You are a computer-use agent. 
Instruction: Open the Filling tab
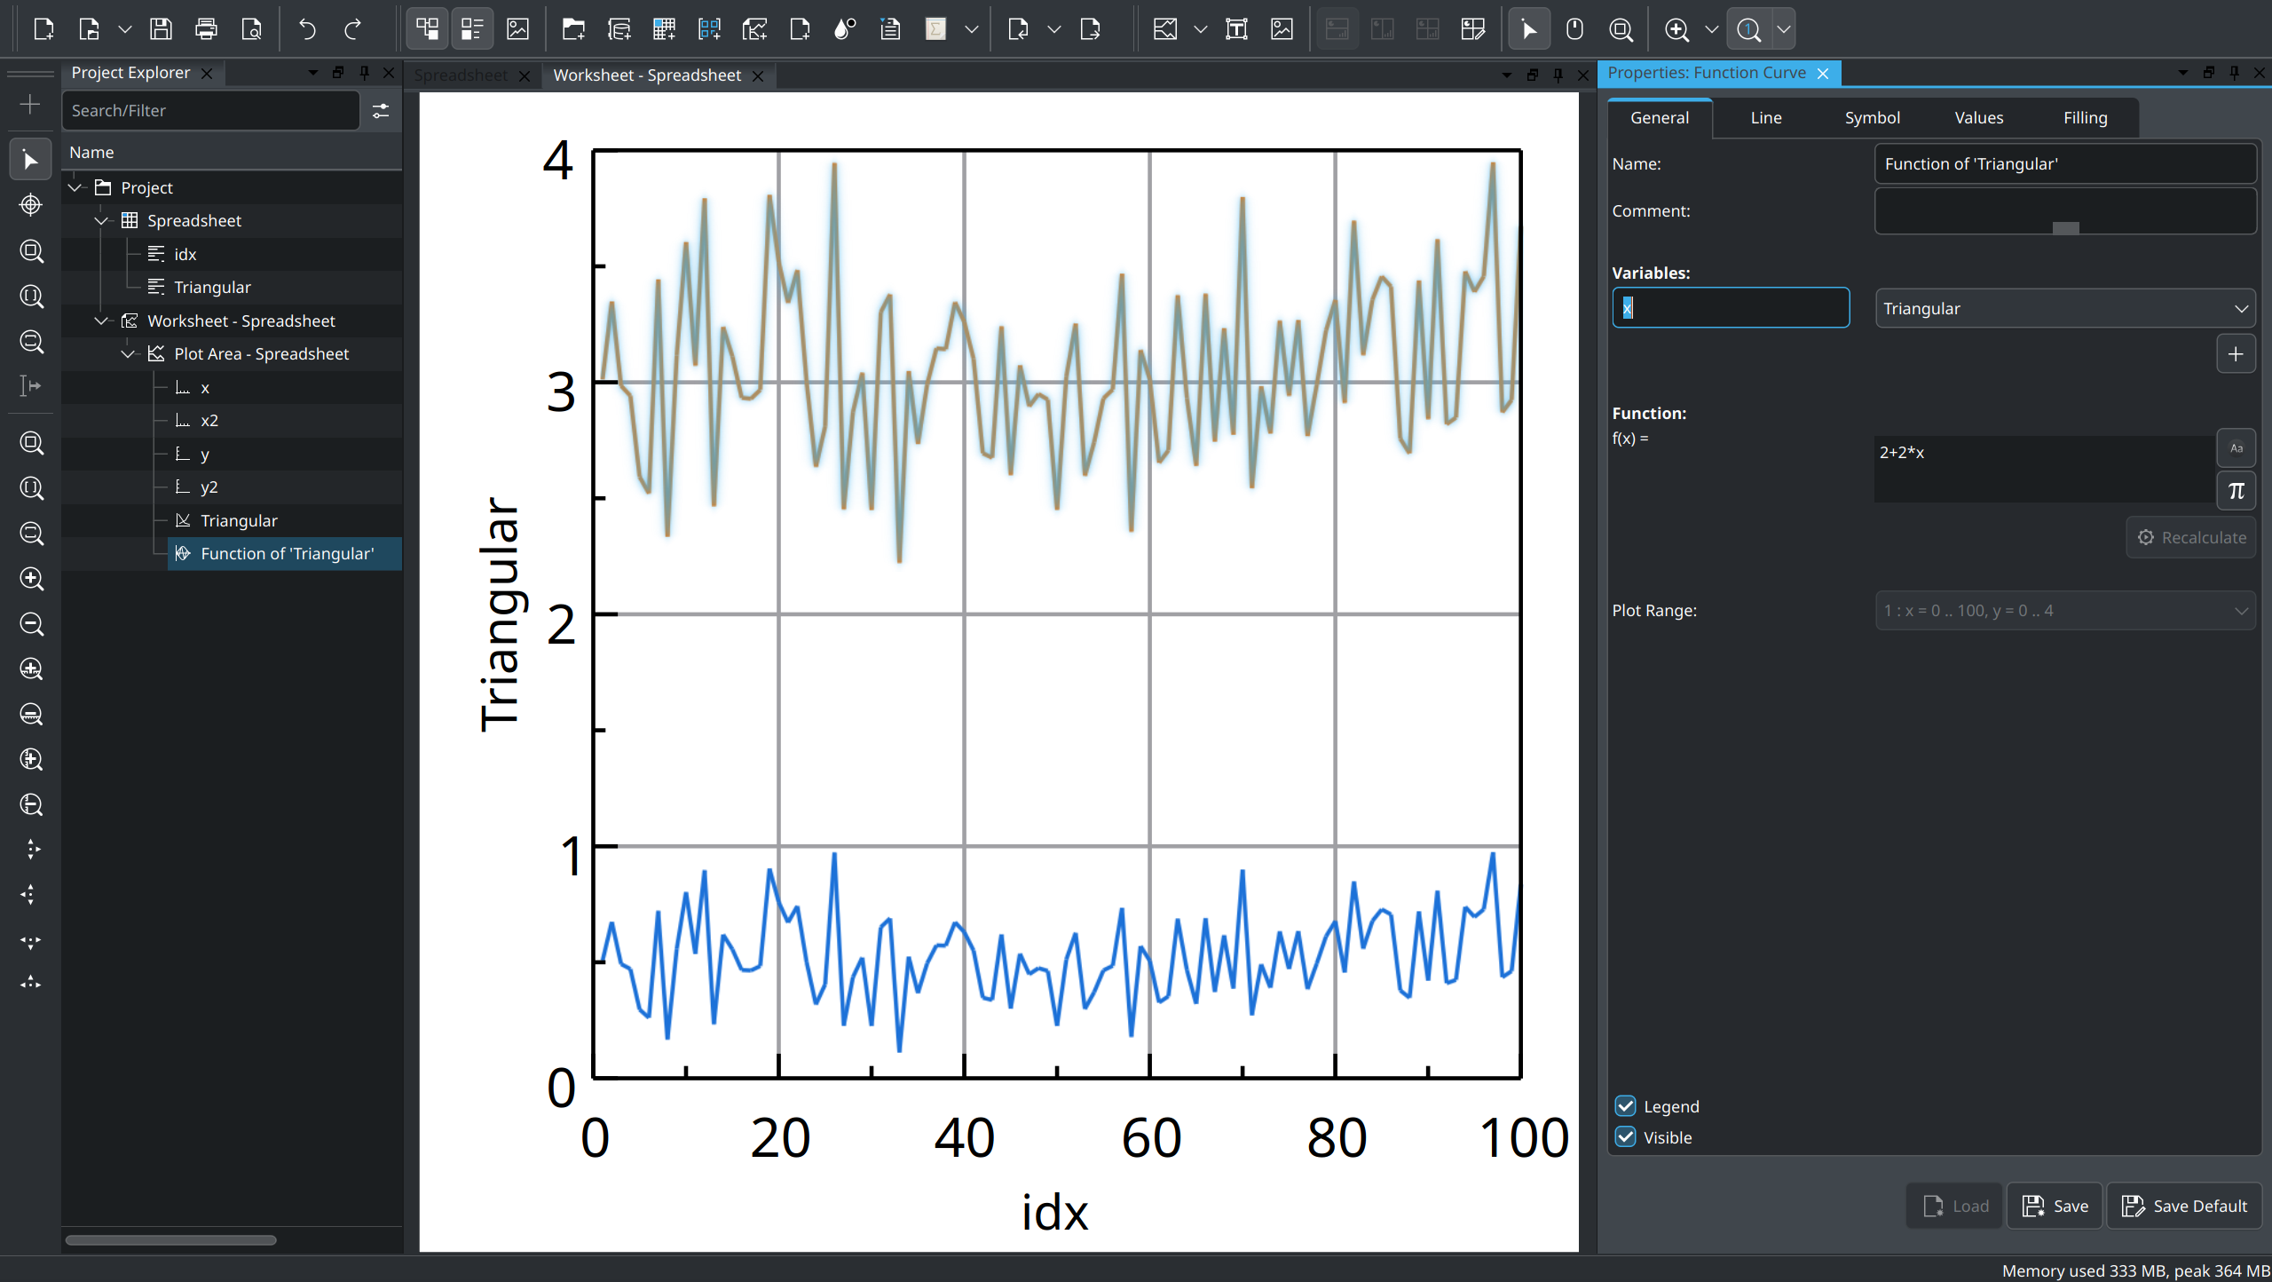pos(2084,118)
